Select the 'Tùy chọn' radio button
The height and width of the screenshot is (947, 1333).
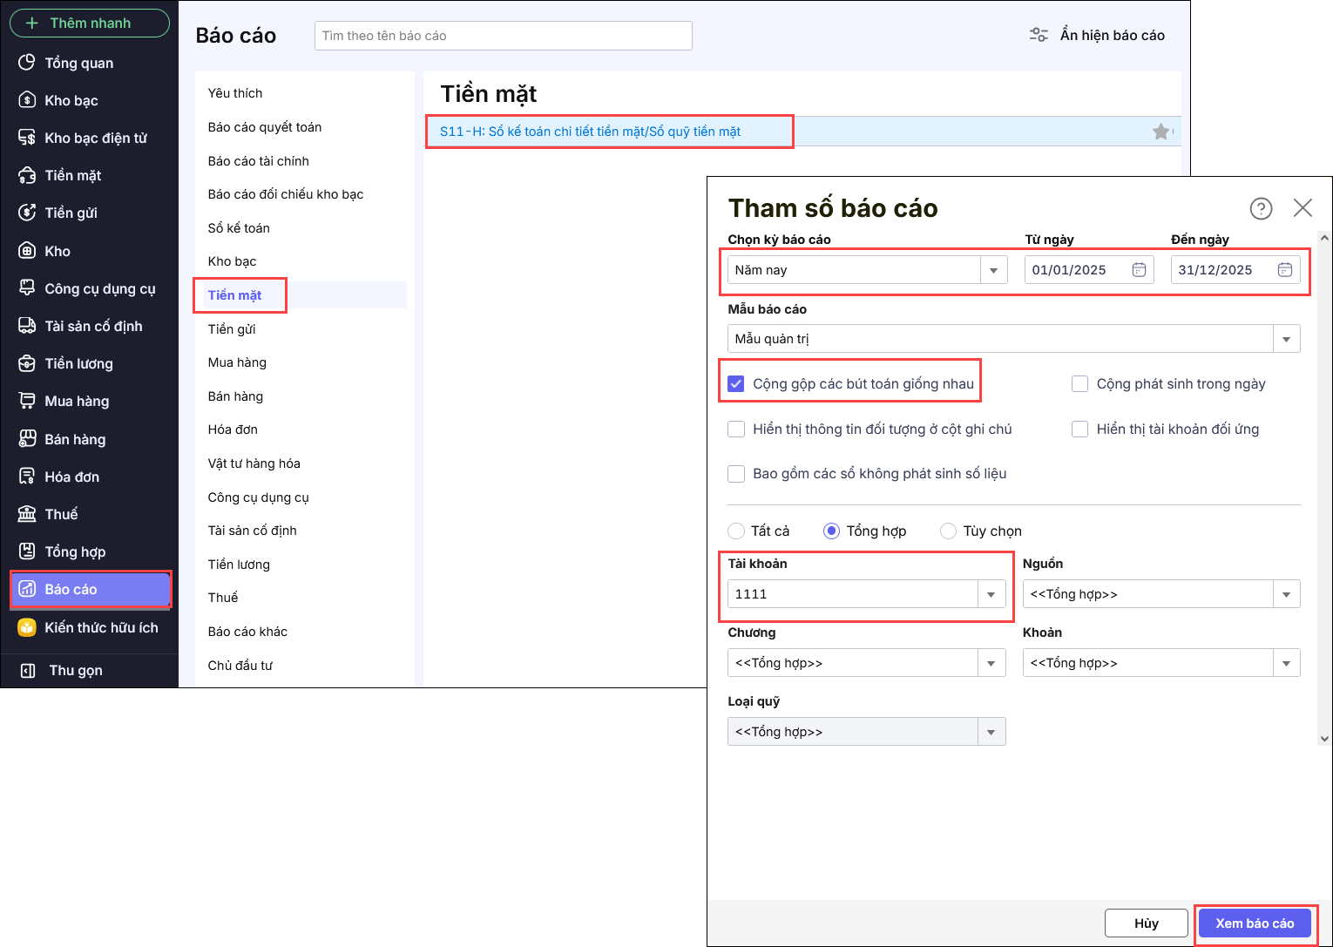(x=949, y=531)
